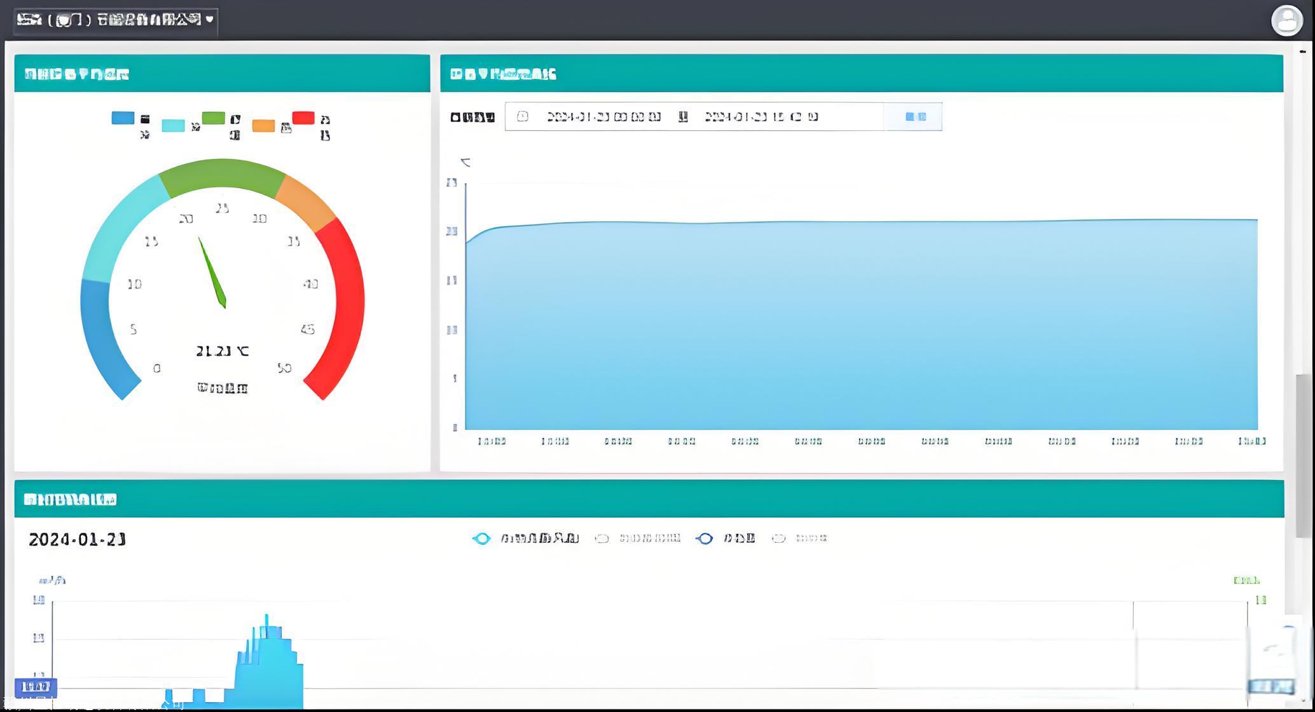Expand the company name dropdown in header

click(x=115, y=20)
